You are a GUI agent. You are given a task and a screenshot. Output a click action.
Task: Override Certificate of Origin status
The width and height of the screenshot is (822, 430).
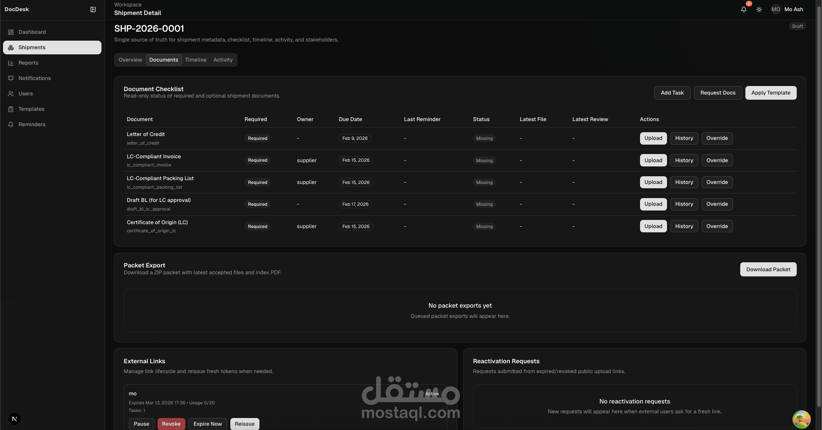coord(717,226)
